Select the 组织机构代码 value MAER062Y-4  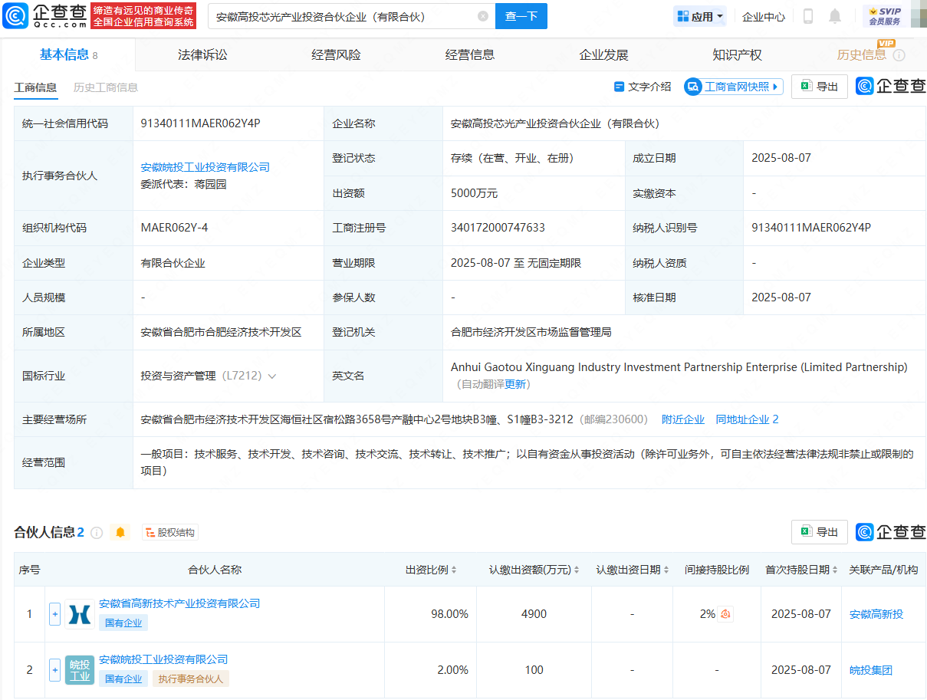pyautogui.click(x=174, y=228)
